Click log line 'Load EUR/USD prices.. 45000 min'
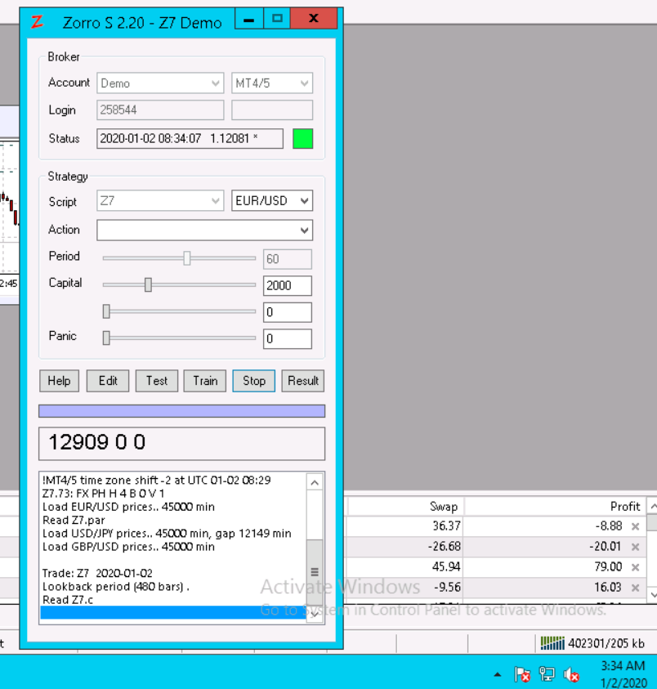The height and width of the screenshot is (689, 657). tap(128, 507)
